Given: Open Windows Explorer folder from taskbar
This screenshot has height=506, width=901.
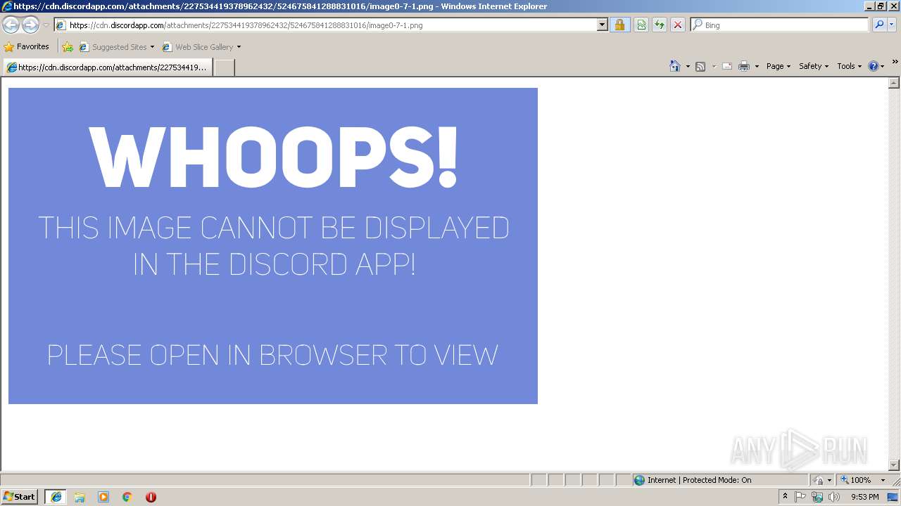Looking at the screenshot, I should 80,497.
